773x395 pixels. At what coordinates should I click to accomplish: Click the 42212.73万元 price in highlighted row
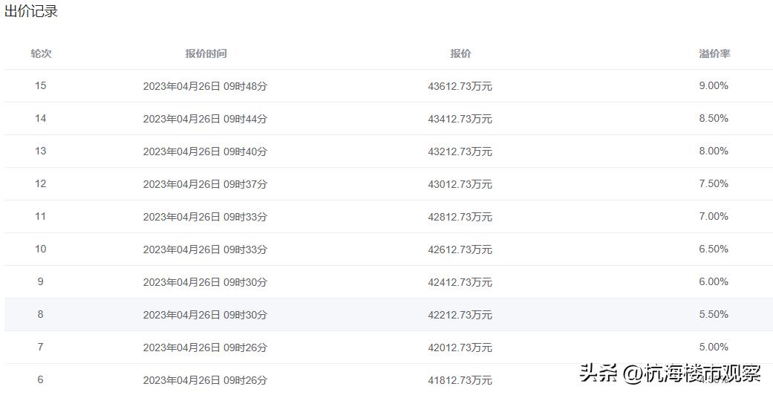460,315
